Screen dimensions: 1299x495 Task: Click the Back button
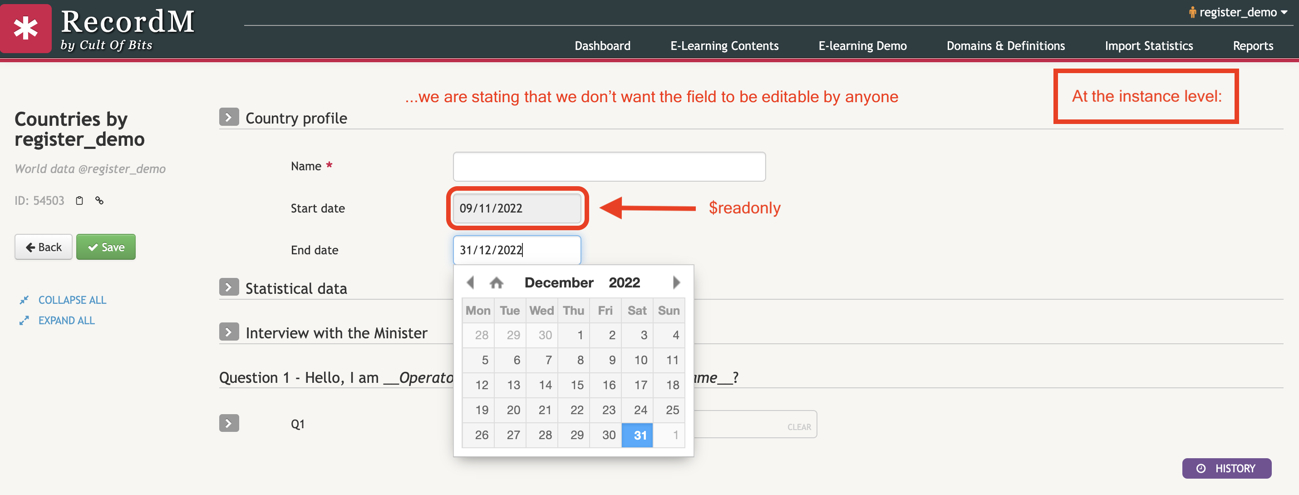[43, 247]
